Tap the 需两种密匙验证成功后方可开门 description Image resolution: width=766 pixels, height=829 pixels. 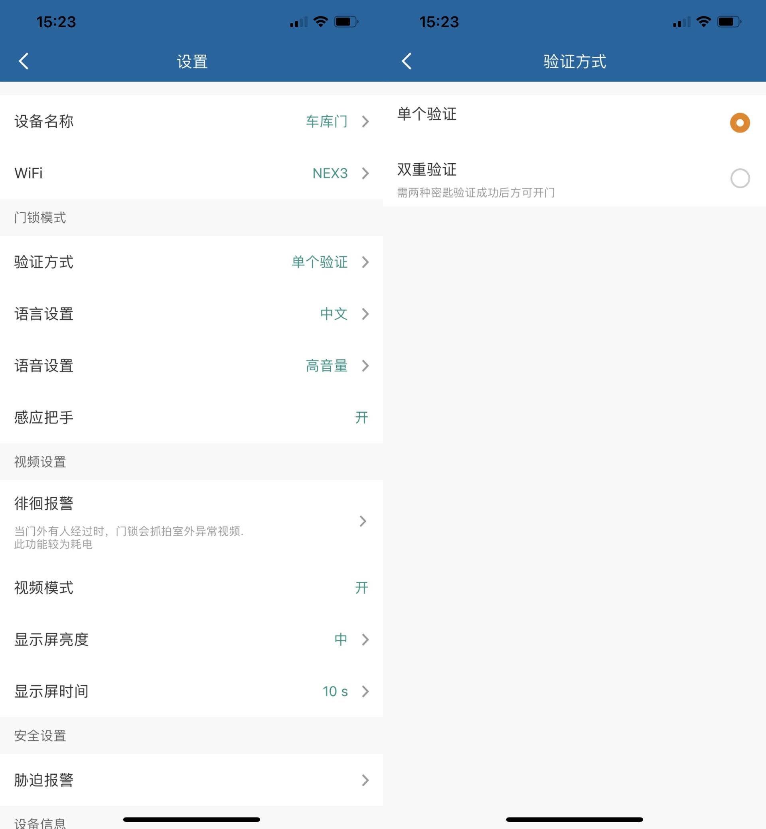pos(476,193)
